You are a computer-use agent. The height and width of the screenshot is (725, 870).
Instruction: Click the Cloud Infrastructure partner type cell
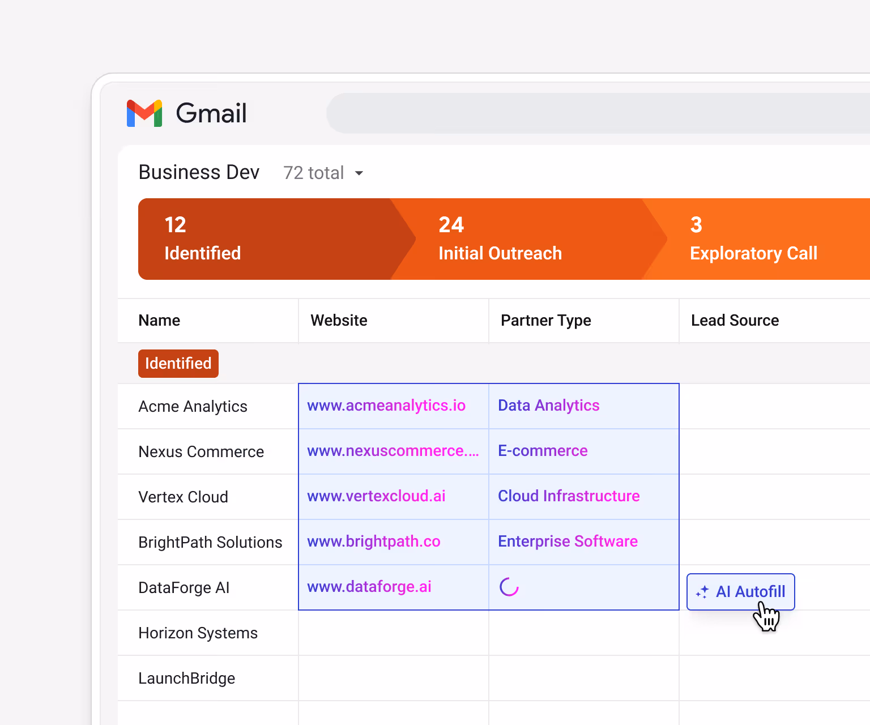pos(584,497)
